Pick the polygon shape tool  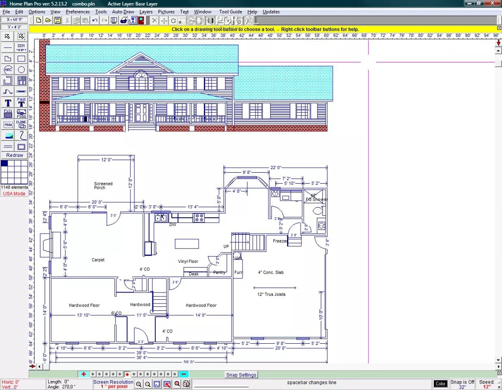click(x=8, y=58)
